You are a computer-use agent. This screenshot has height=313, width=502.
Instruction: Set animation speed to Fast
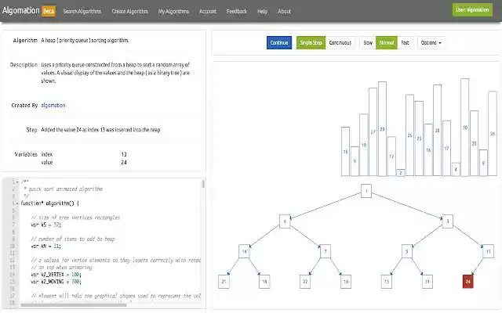click(405, 42)
